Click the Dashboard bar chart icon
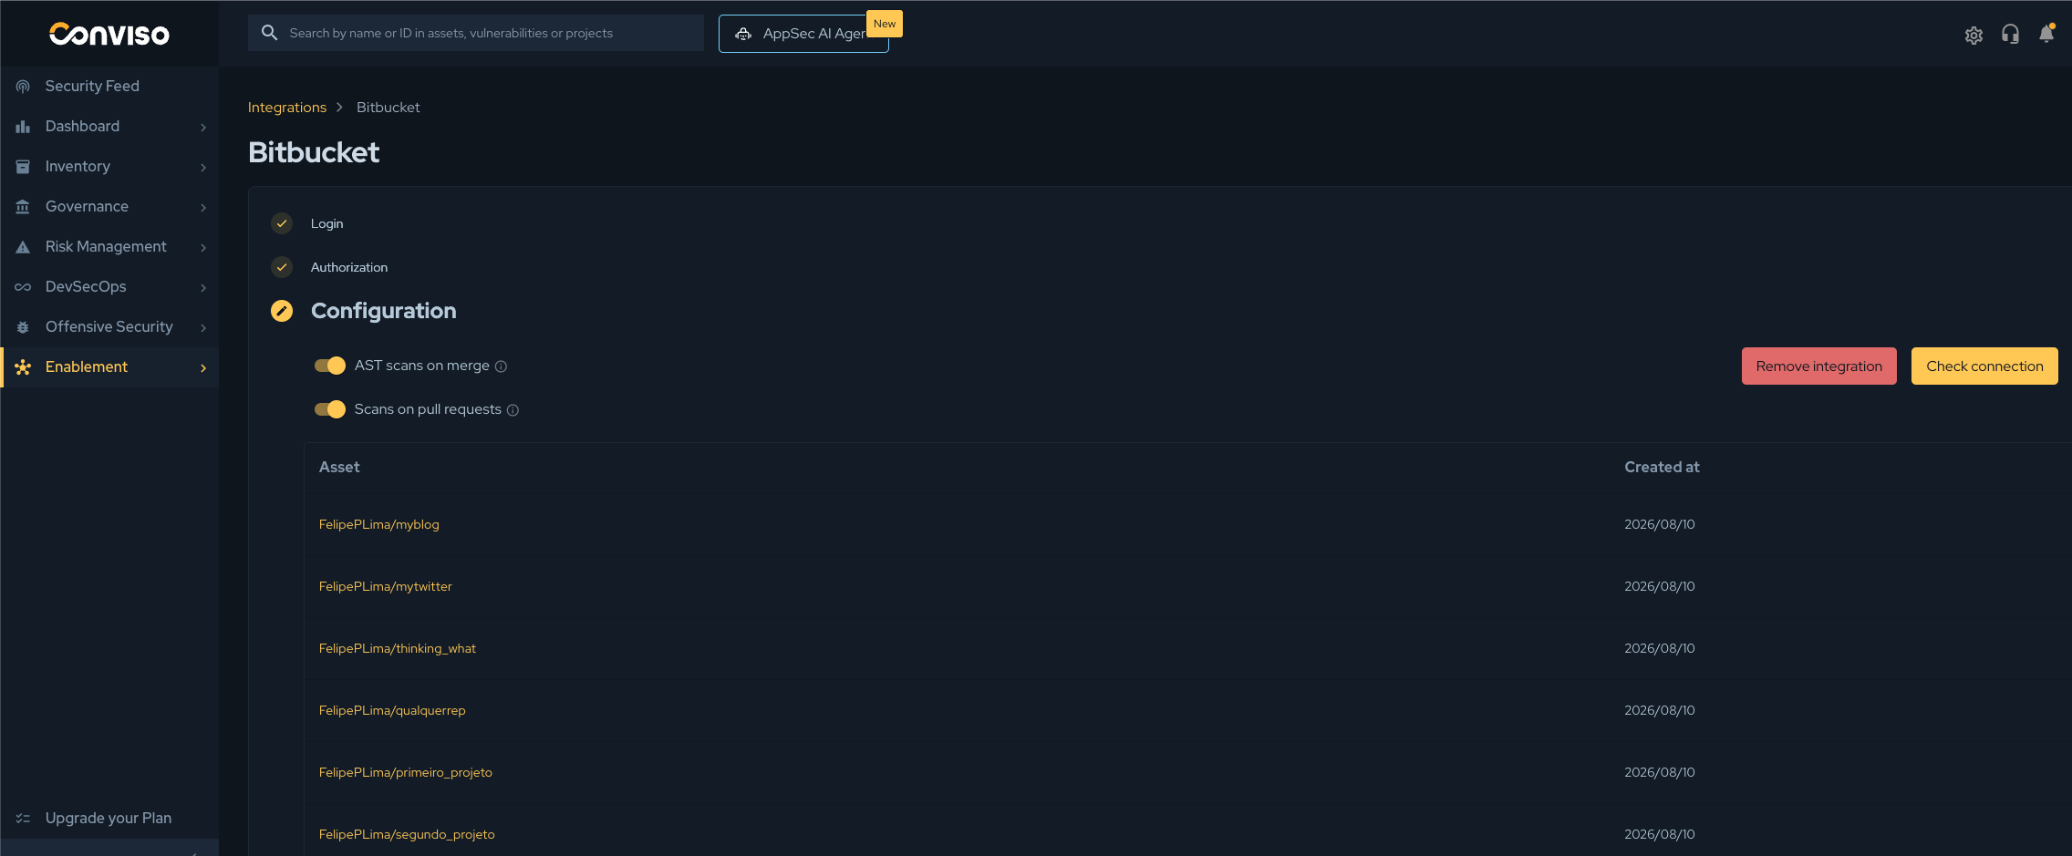Screen dimensions: 2072x856 pyautogui.click(x=23, y=126)
